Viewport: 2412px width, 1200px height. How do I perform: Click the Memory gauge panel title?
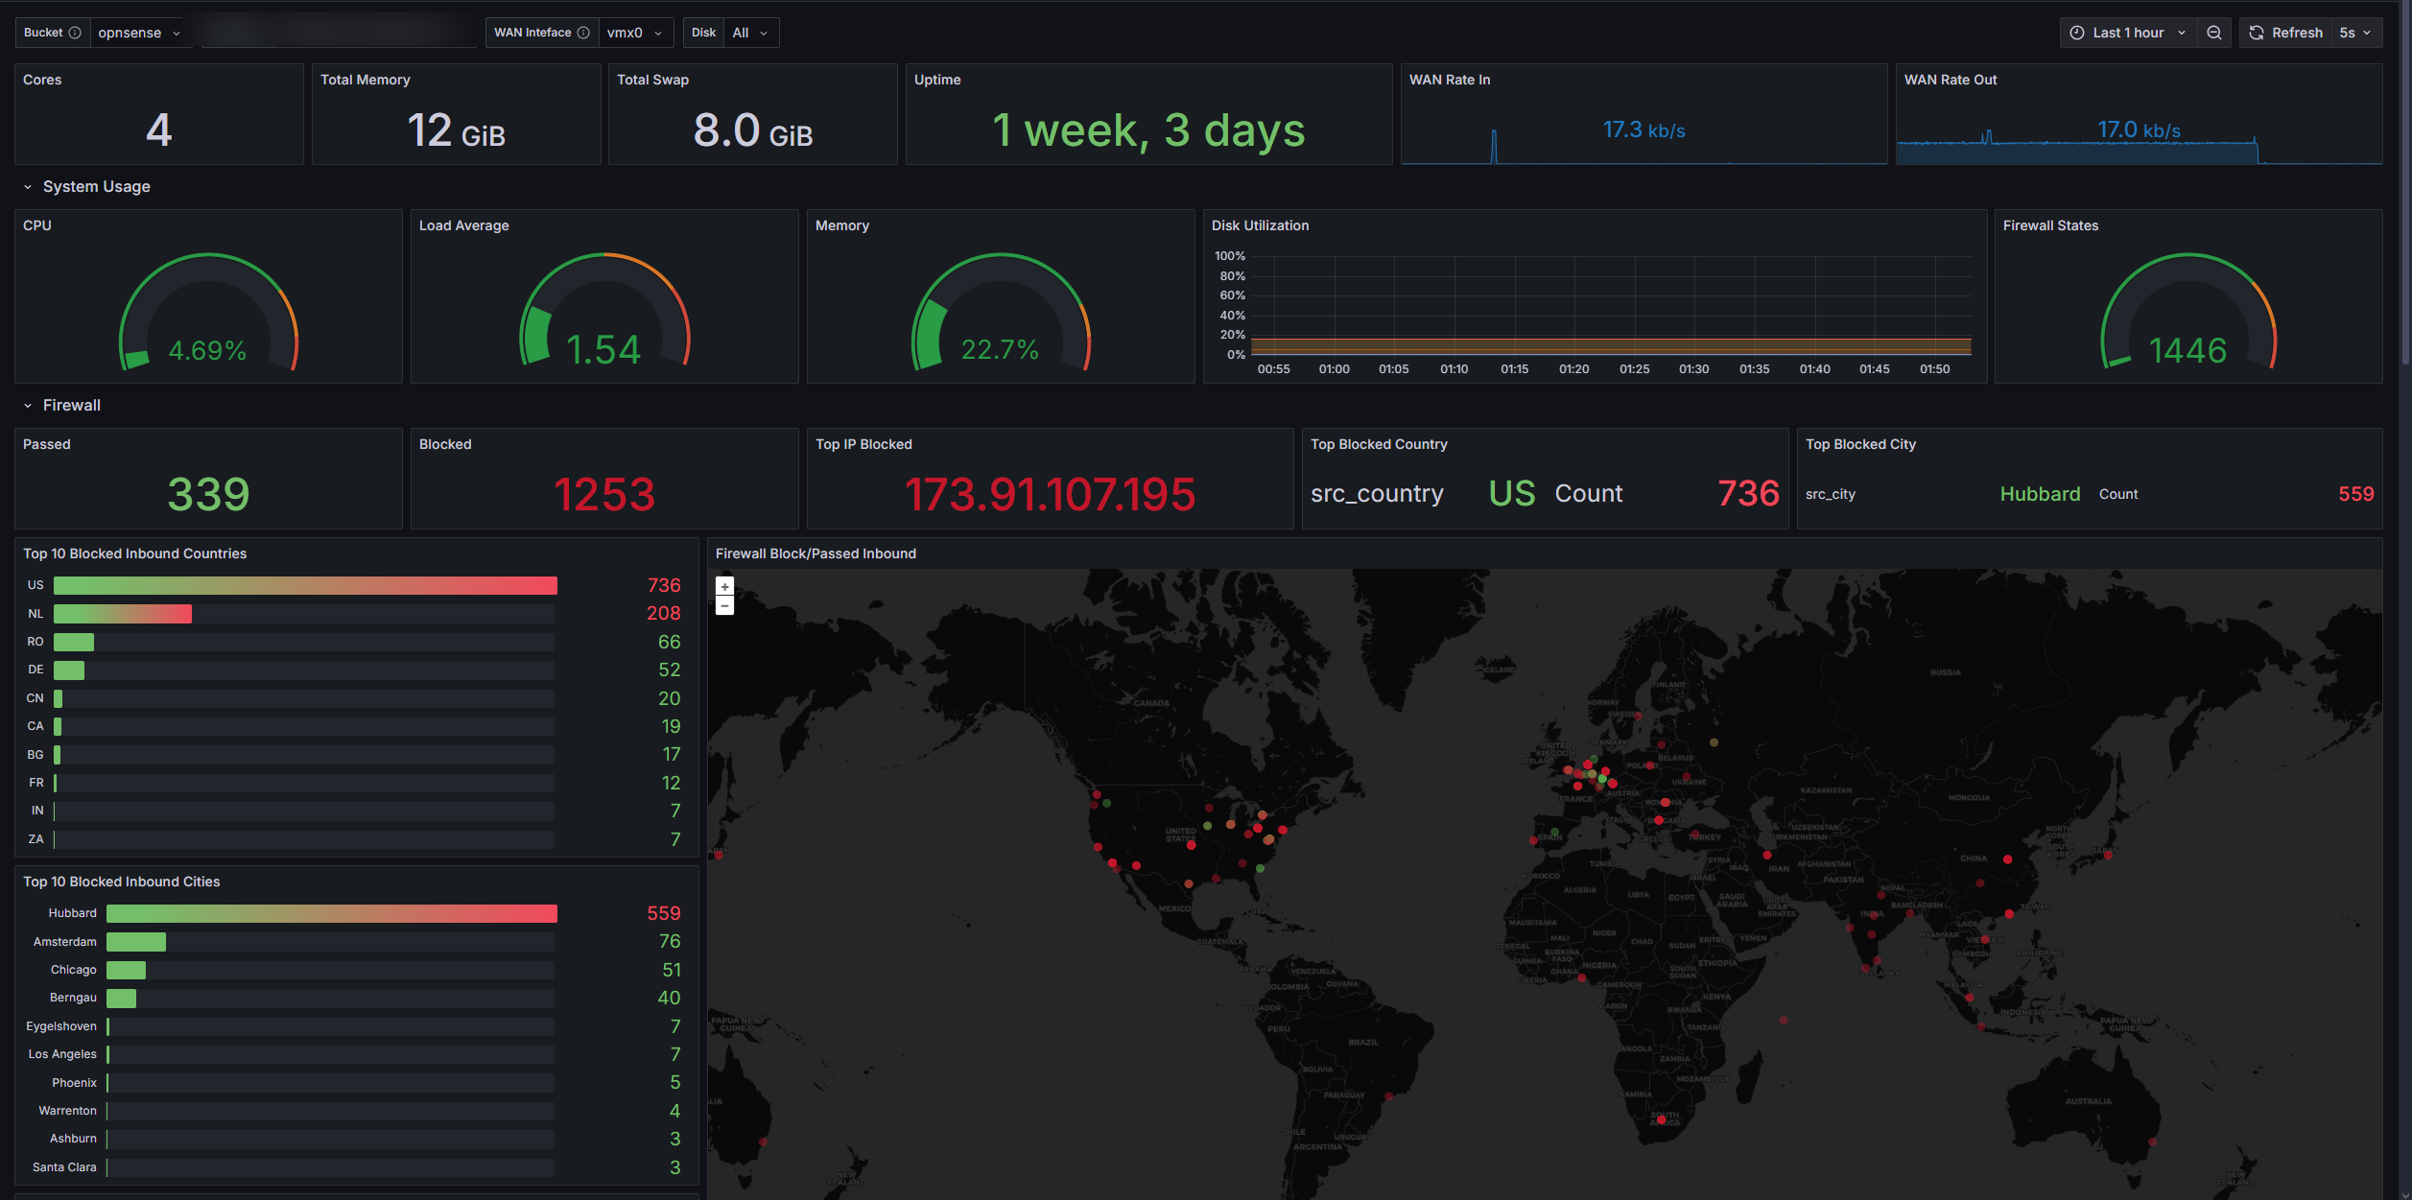842,225
